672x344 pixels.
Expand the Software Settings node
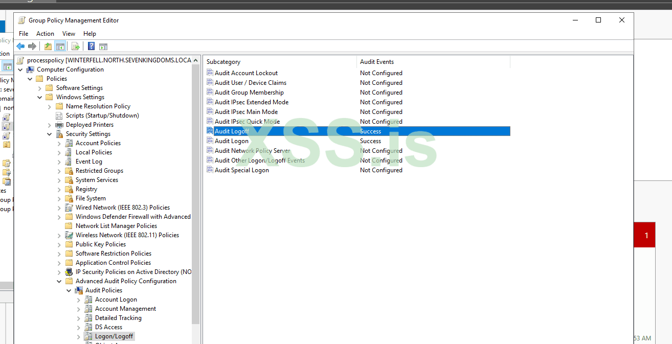point(40,88)
